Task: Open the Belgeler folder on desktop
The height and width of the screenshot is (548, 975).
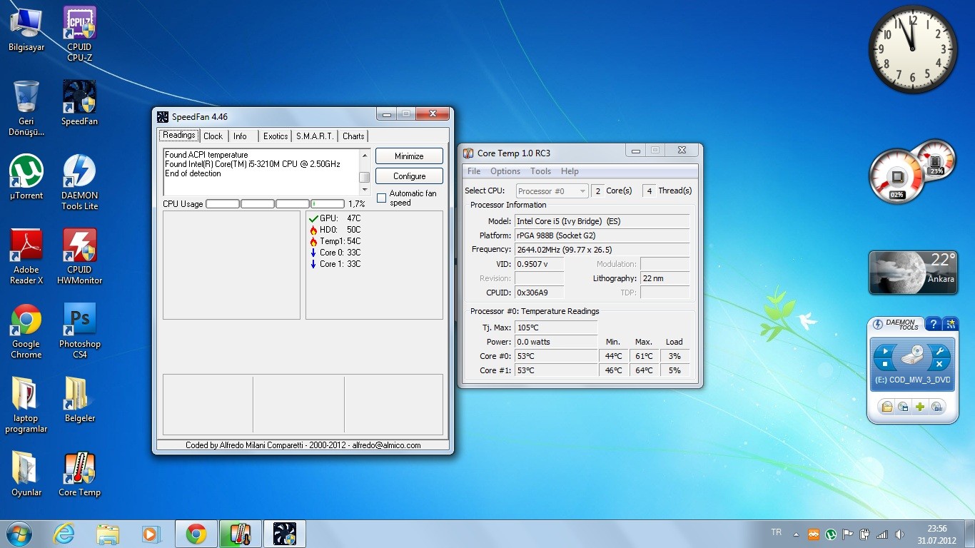Action: 79,400
